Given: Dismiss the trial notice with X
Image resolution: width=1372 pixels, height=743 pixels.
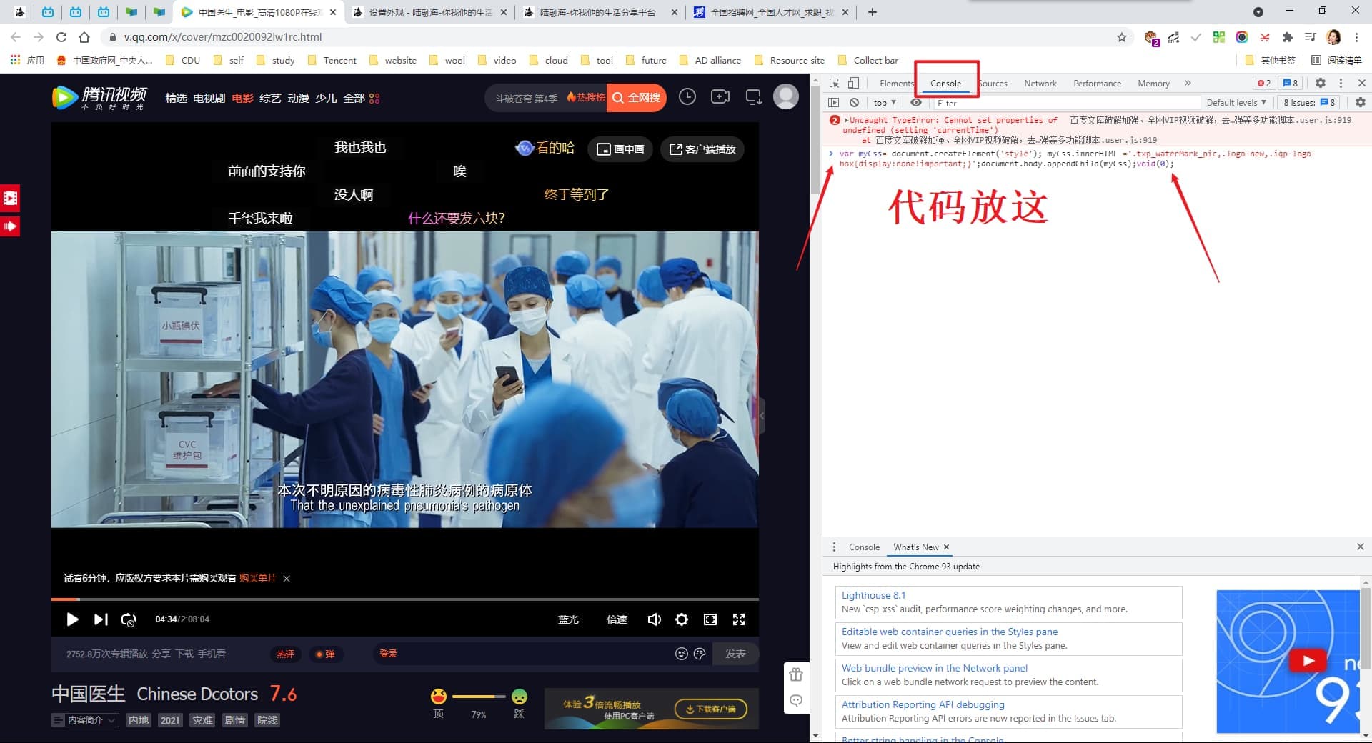Looking at the screenshot, I should point(287,579).
